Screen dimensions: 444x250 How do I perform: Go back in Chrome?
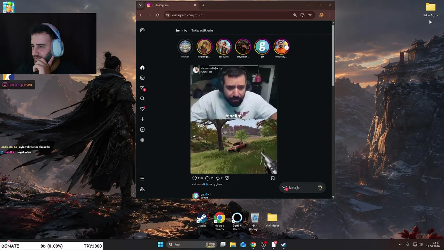pyautogui.click(x=141, y=15)
